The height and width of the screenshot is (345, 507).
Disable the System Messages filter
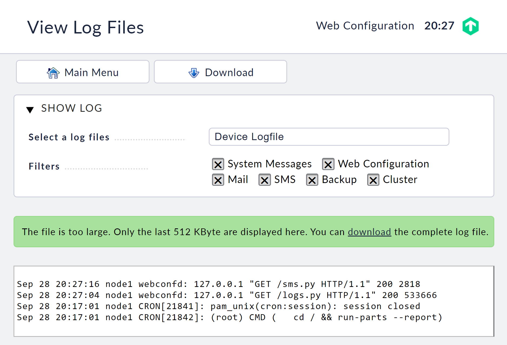(x=218, y=164)
